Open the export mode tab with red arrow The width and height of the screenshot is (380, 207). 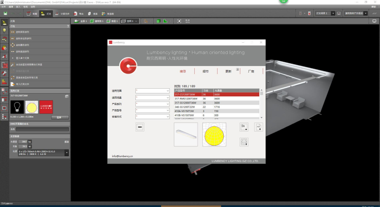[78, 14]
